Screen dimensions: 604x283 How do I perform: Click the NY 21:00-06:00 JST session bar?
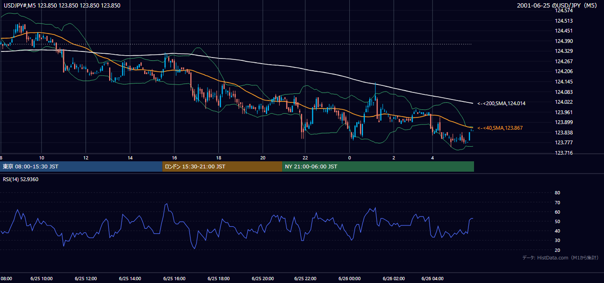click(378, 166)
